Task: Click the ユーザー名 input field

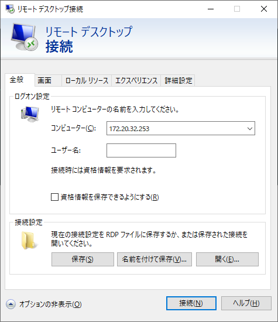Action: (141, 150)
